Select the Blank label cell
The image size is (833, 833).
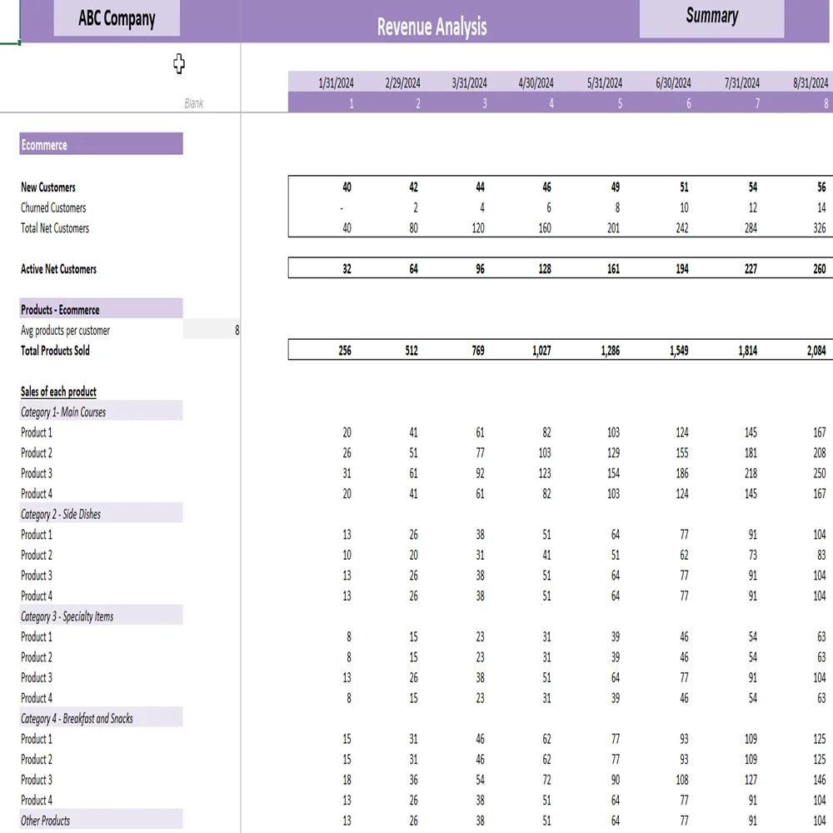[193, 103]
